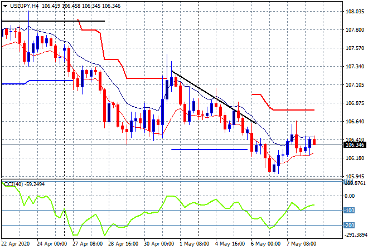Select the blue horizontal support line near 106.29
368x250 pixels.
pyautogui.click(x=209, y=149)
